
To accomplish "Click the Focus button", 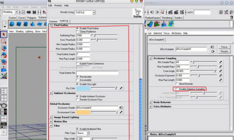I will [224, 47].
